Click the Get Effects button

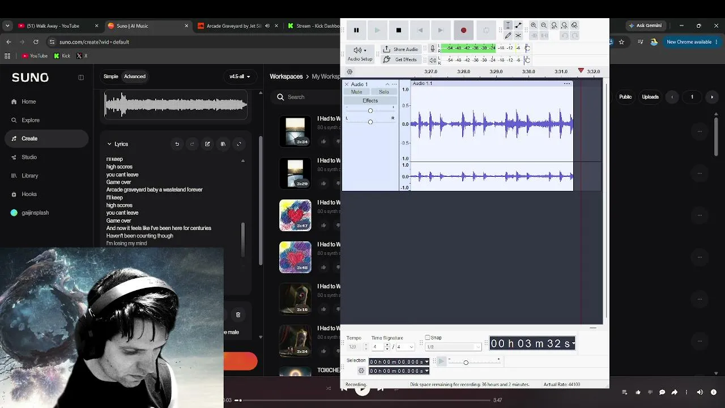click(400, 59)
